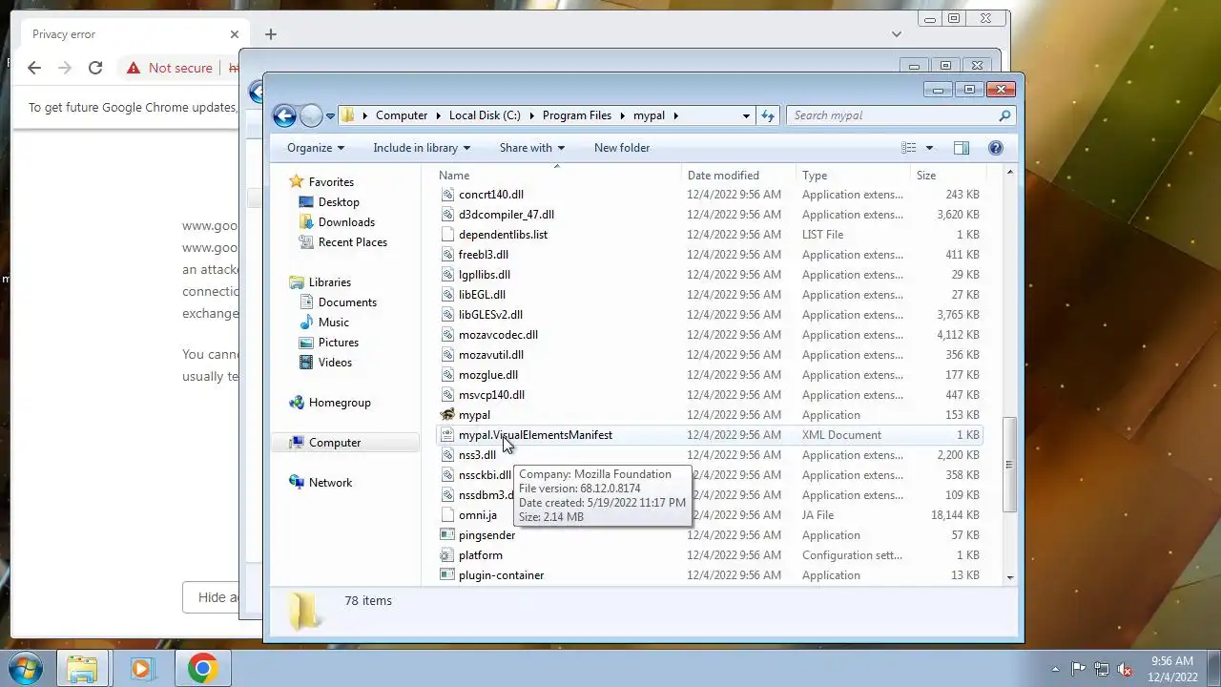Click the file list scroll down arrow

[1009, 577]
